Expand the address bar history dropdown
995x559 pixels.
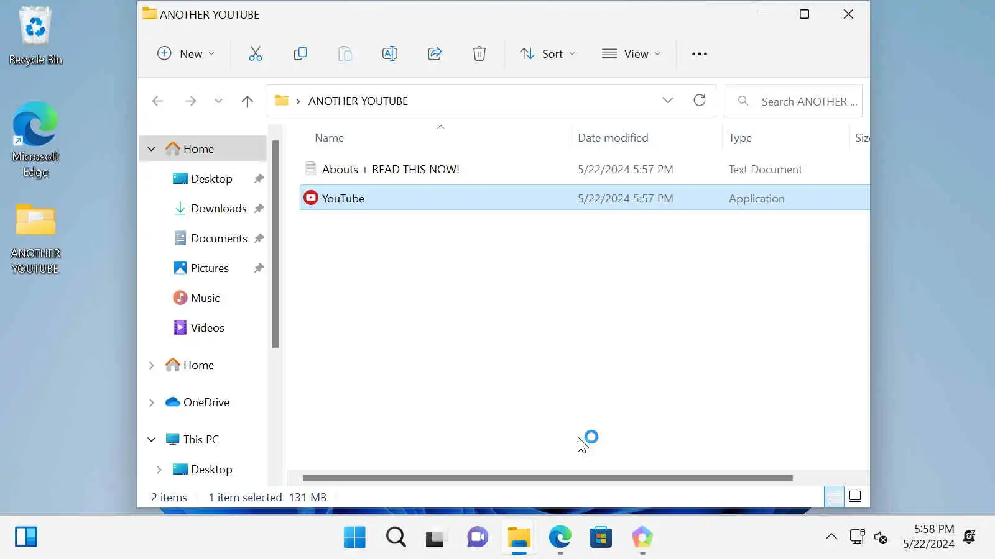click(667, 100)
